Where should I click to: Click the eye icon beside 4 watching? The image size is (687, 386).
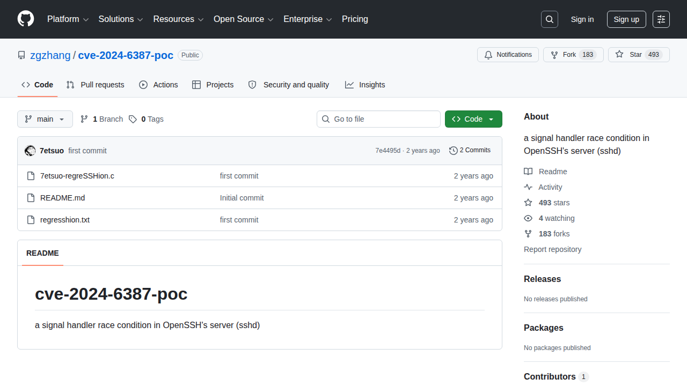[x=528, y=218]
